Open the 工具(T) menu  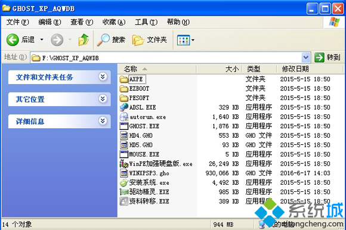[x=146, y=22]
